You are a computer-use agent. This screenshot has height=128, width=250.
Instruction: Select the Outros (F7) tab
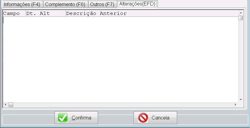click(x=102, y=5)
